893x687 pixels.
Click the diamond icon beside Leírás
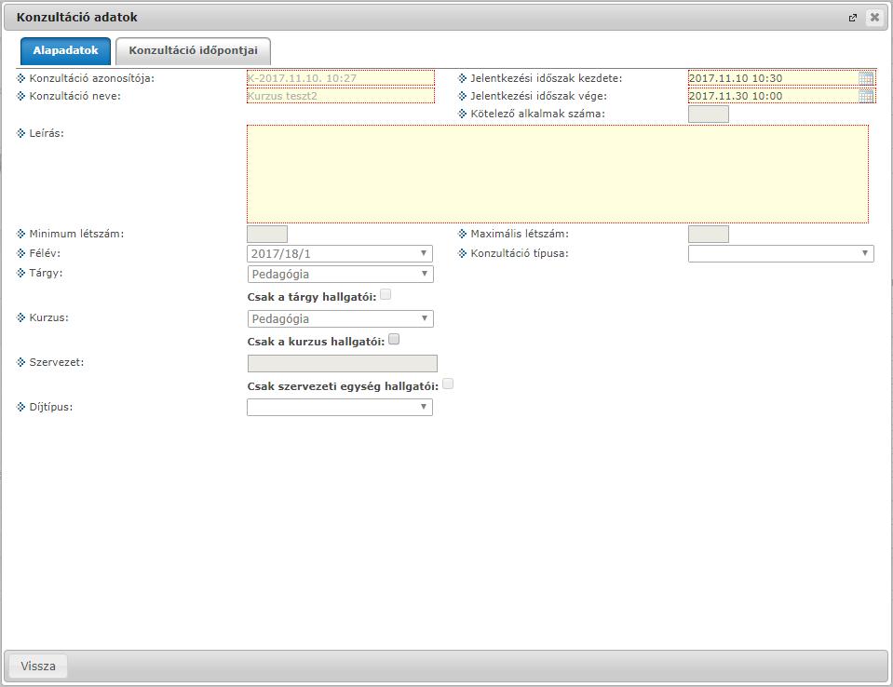click(21, 133)
